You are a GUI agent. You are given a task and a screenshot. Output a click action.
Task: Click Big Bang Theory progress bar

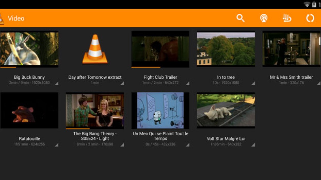click(95, 129)
